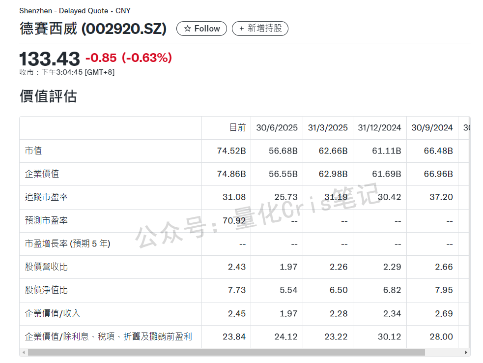This screenshot has width=483, height=363.
Task: Click the 預測市盈率 row label
Action: [46, 220]
